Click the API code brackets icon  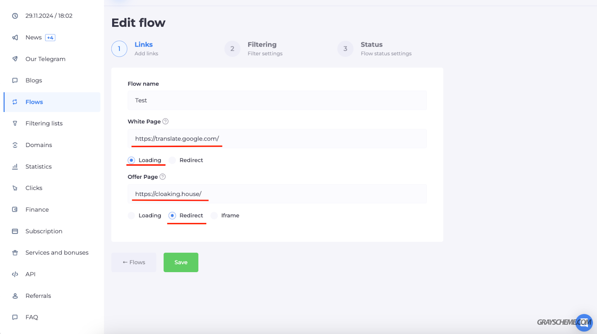pyautogui.click(x=15, y=274)
